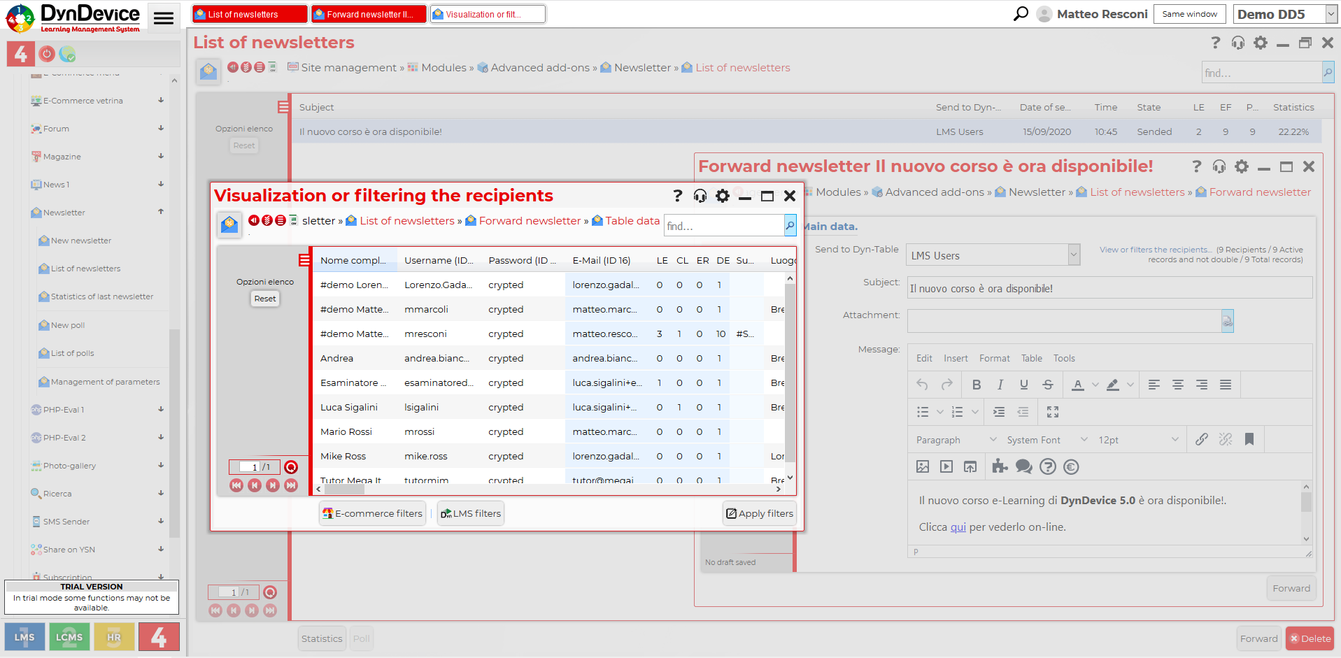Click recipients table find search icon

pos(790,225)
